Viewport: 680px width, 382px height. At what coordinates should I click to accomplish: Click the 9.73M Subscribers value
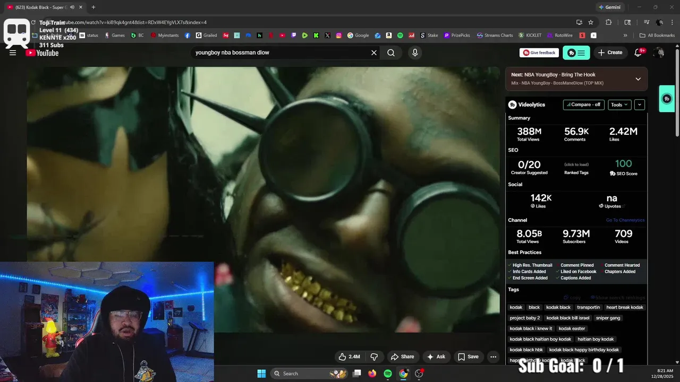[576, 233]
